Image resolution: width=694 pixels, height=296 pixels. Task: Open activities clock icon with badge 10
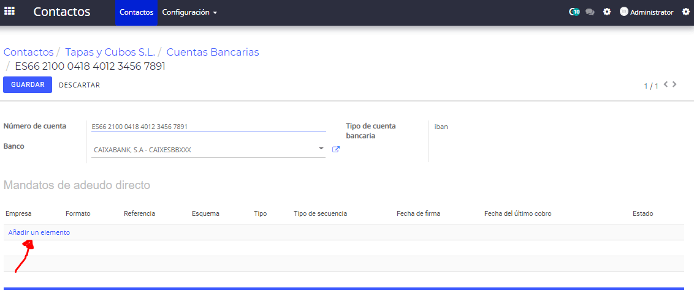(574, 12)
